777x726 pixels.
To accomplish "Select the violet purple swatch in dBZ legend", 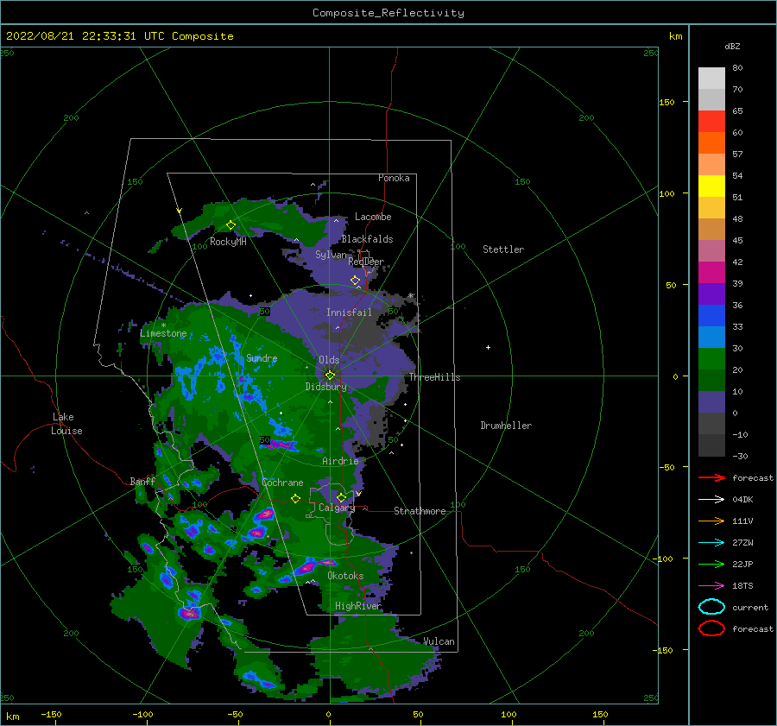I will pos(711,294).
